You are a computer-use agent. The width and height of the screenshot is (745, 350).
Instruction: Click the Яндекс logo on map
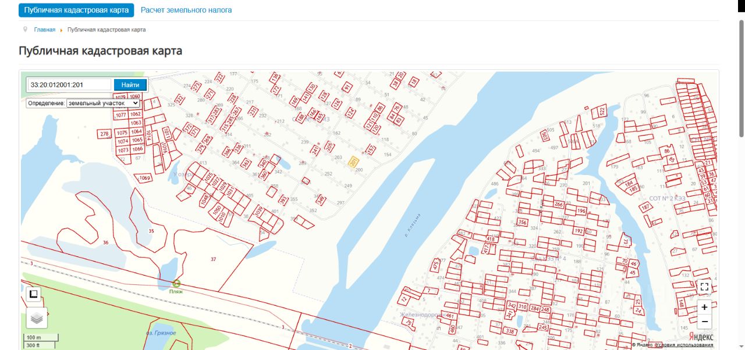pyautogui.click(x=701, y=337)
